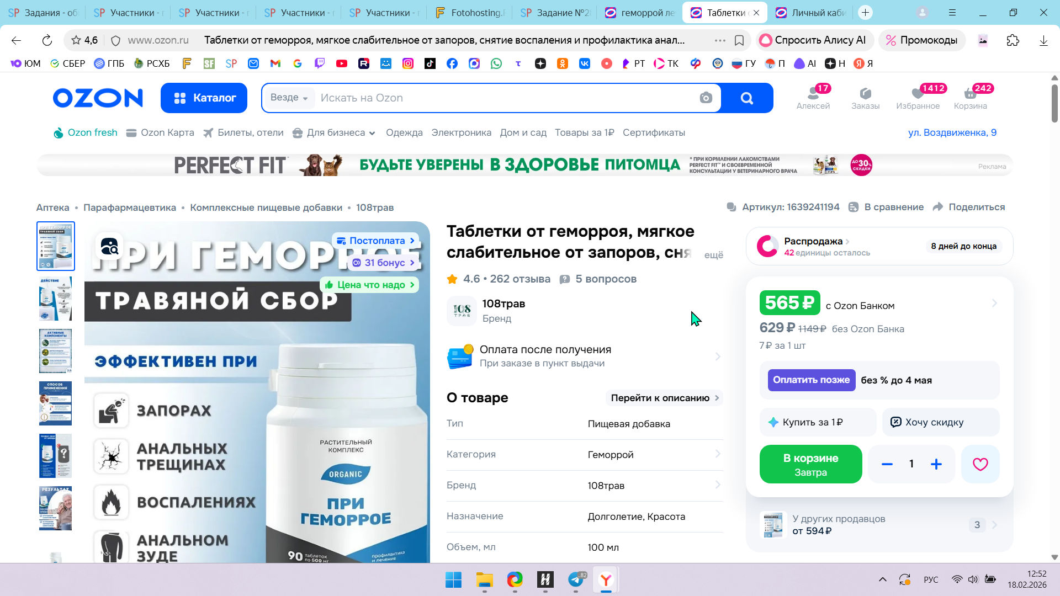1060x596 pixels.
Task: Open Электроника category in top menu
Action: coord(461,133)
